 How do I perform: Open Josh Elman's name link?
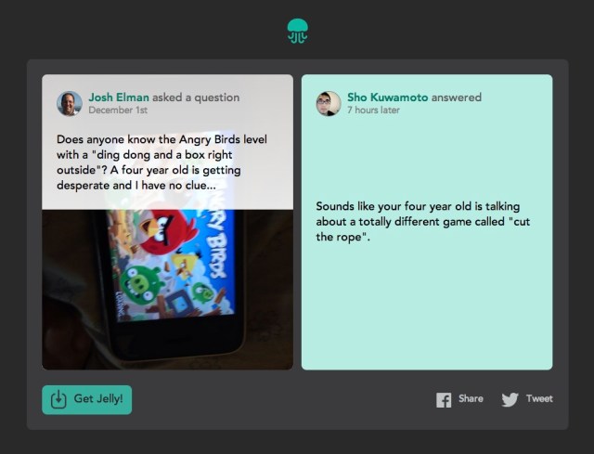click(x=119, y=97)
